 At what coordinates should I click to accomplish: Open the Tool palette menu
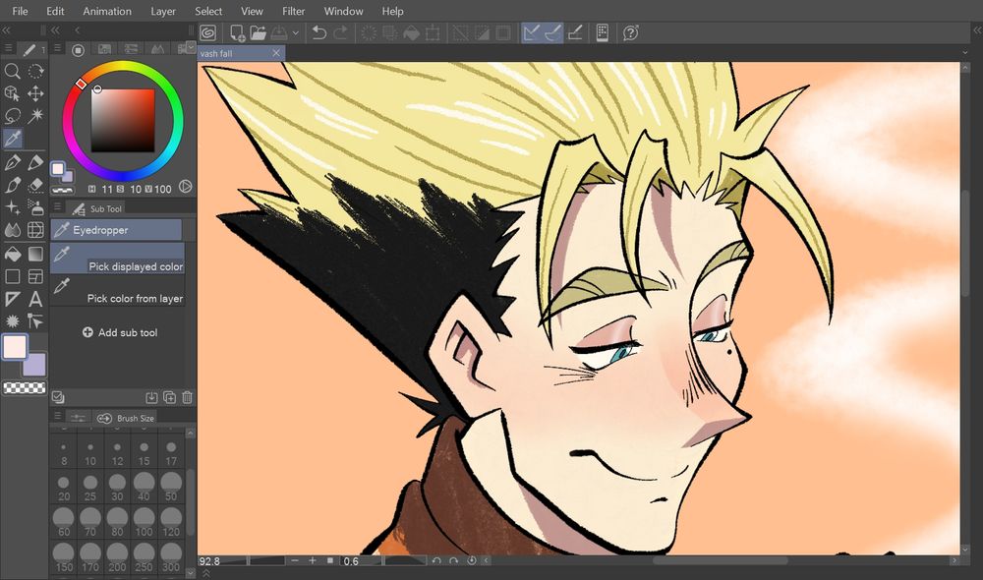pyautogui.click(x=8, y=48)
